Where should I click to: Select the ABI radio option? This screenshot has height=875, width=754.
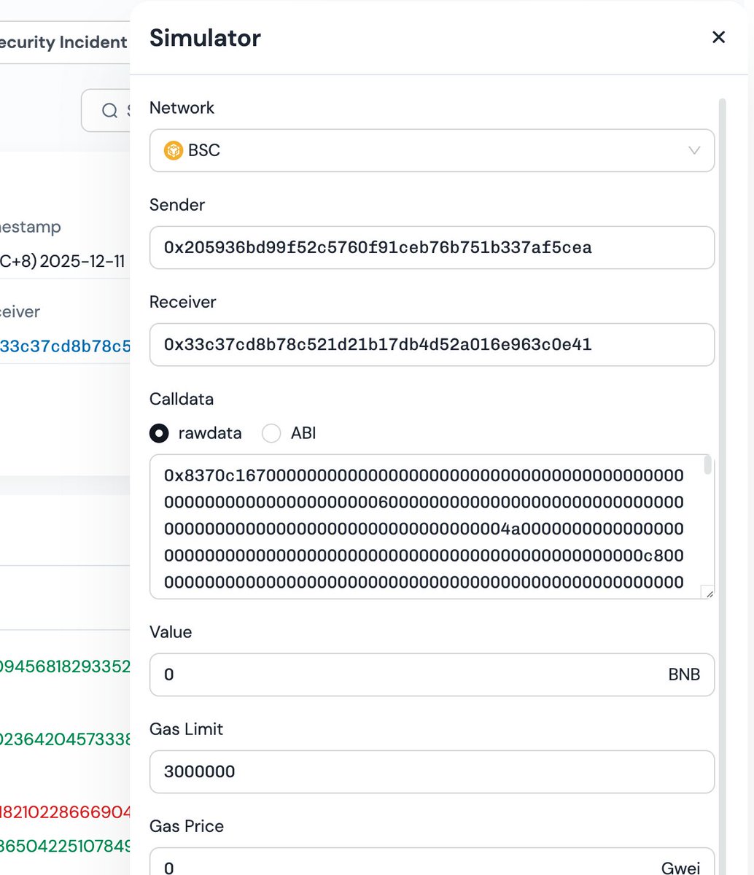coord(271,433)
